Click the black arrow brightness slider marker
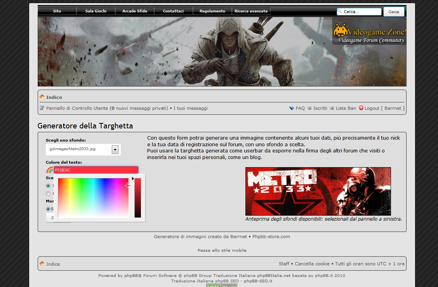438x287 pixels. [x=133, y=178]
